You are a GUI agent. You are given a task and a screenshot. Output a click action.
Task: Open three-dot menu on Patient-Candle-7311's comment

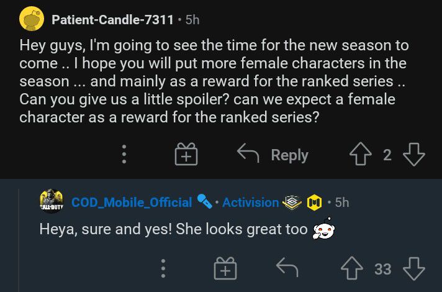pos(124,154)
